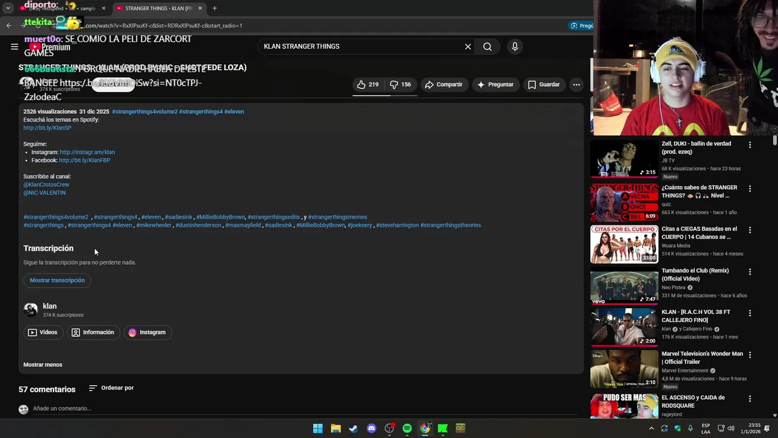
Task: Open Google Chrome from the taskbar
Action: pos(425,428)
